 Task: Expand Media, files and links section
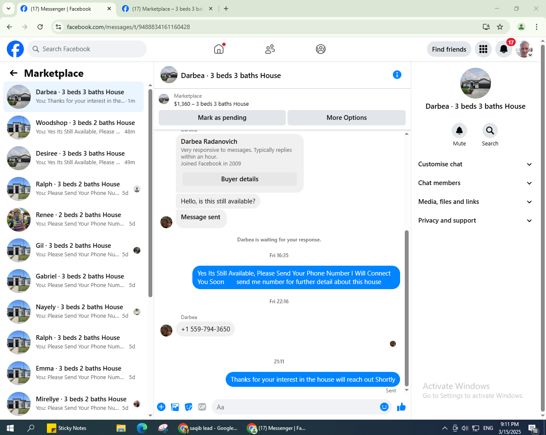[x=475, y=202]
